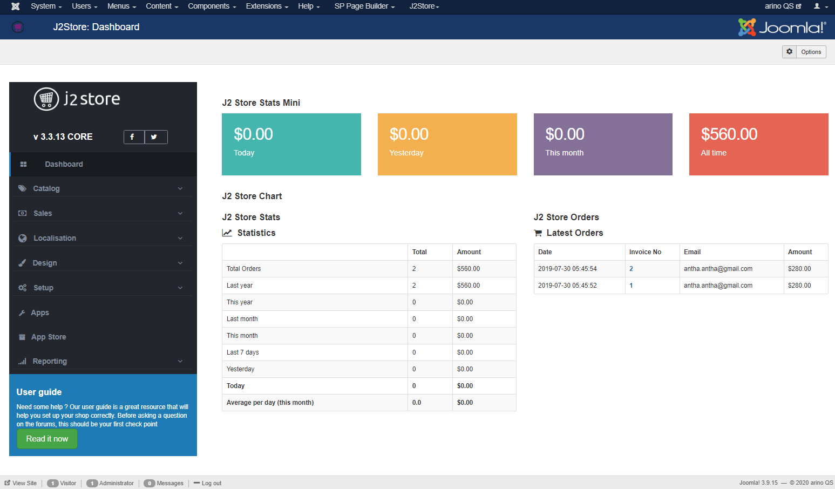The height and width of the screenshot is (489, 835).
Task: Open the Twitter social icon button
Action: coord(155,137)
